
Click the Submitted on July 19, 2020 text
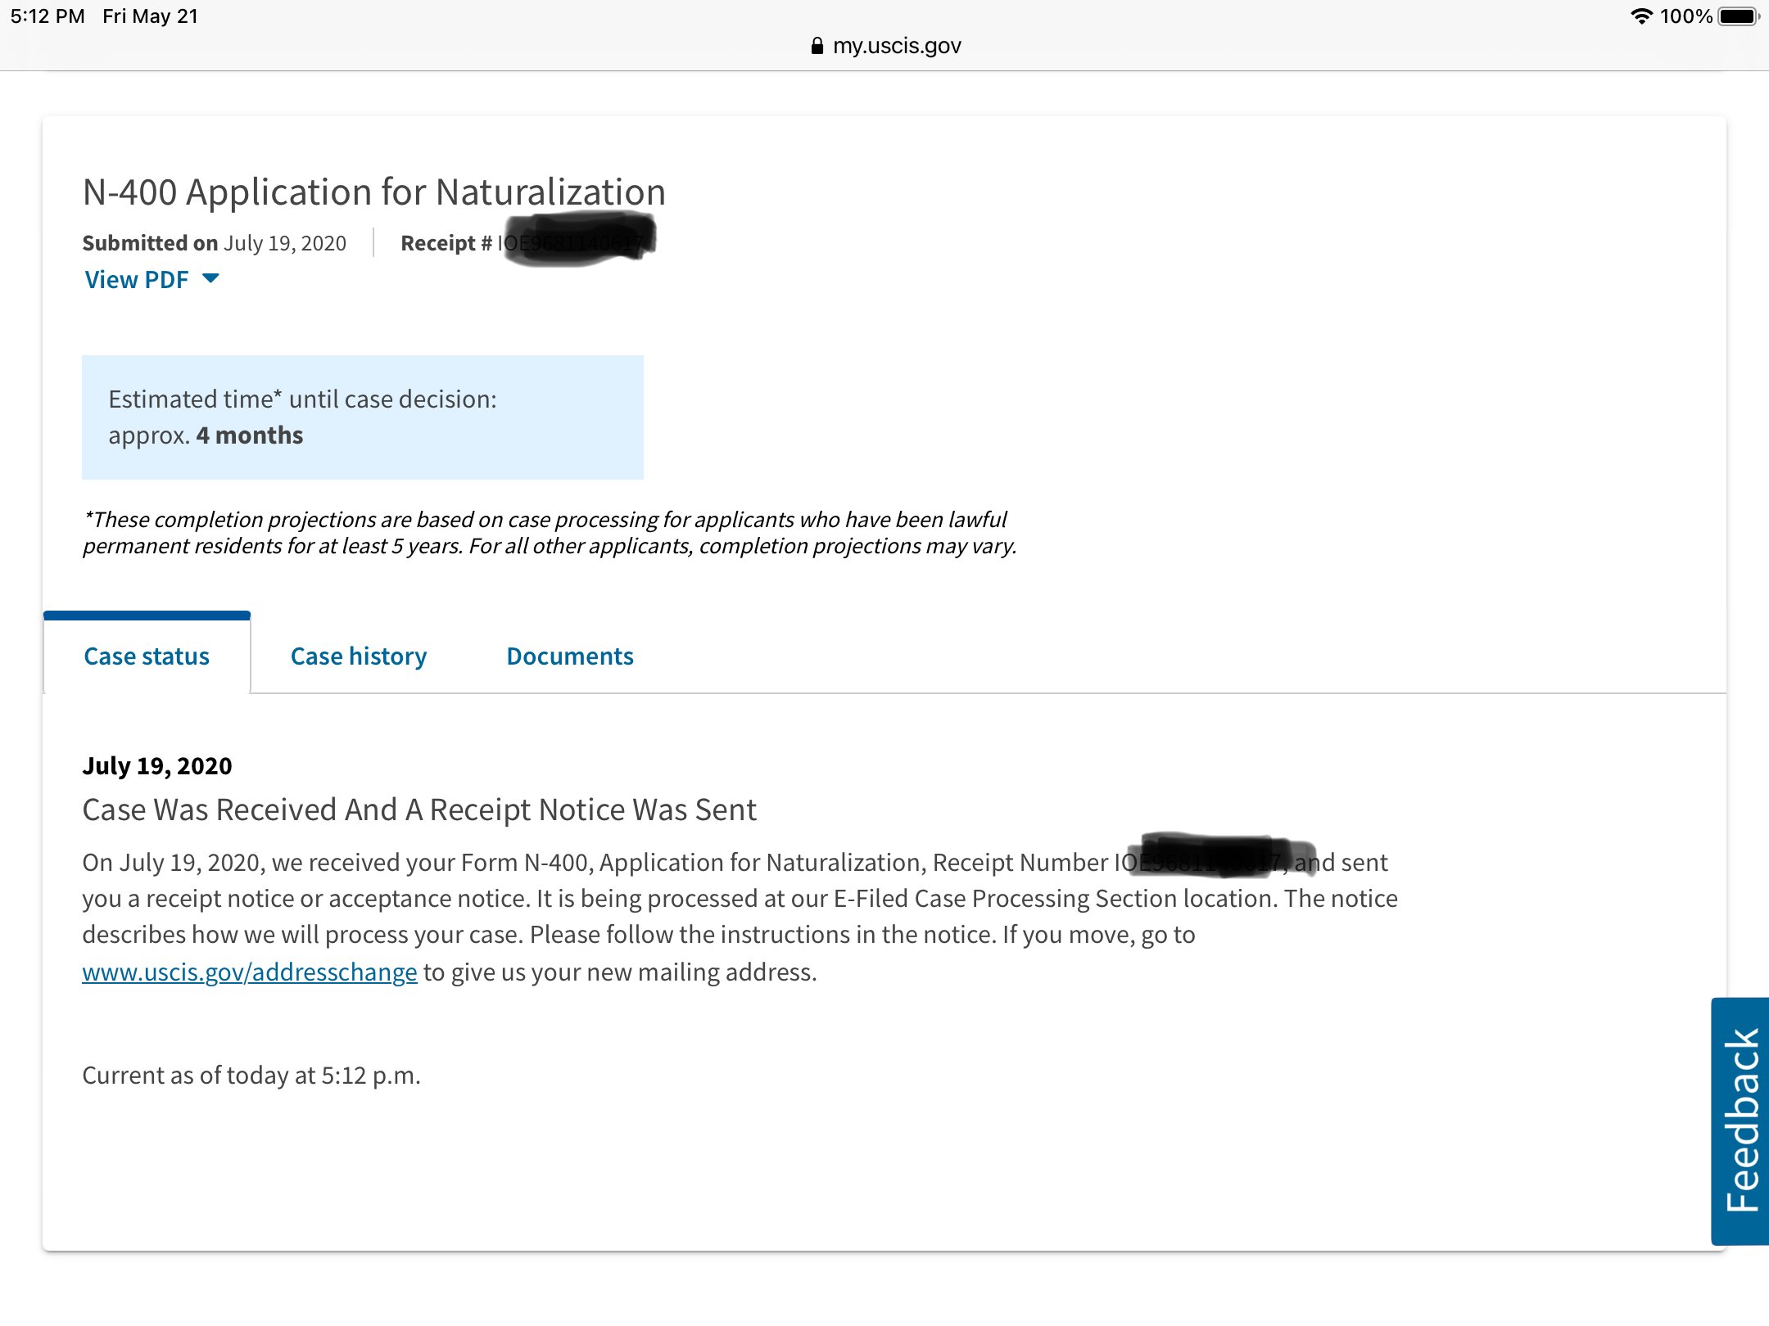coord(214,243)
